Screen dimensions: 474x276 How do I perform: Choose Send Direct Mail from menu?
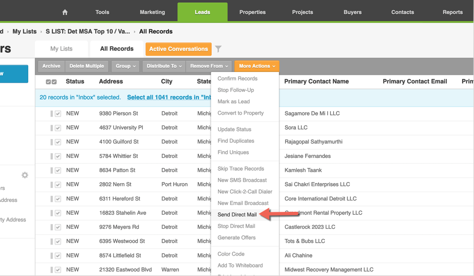237,215
